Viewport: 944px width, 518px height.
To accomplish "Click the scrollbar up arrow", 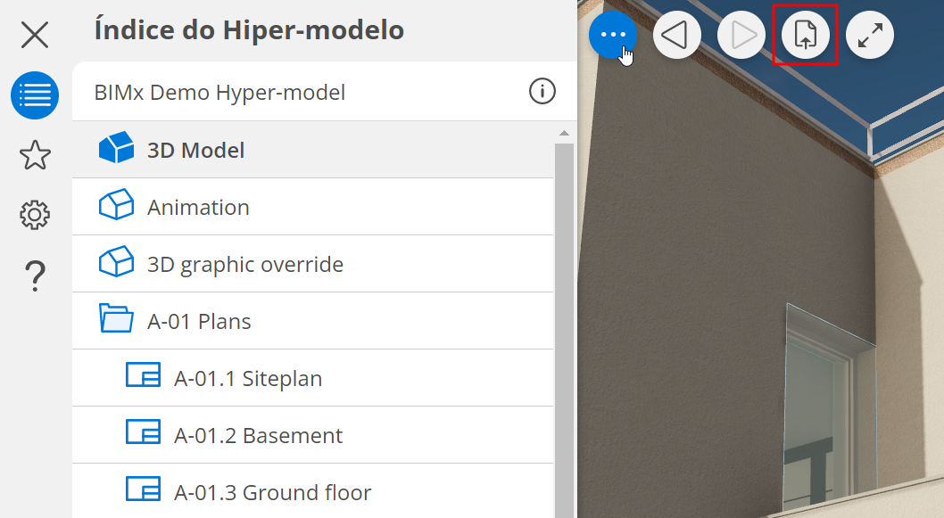I will 564,133.
